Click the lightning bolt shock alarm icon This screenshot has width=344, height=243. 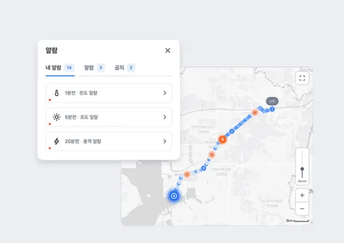pos(56,141)
